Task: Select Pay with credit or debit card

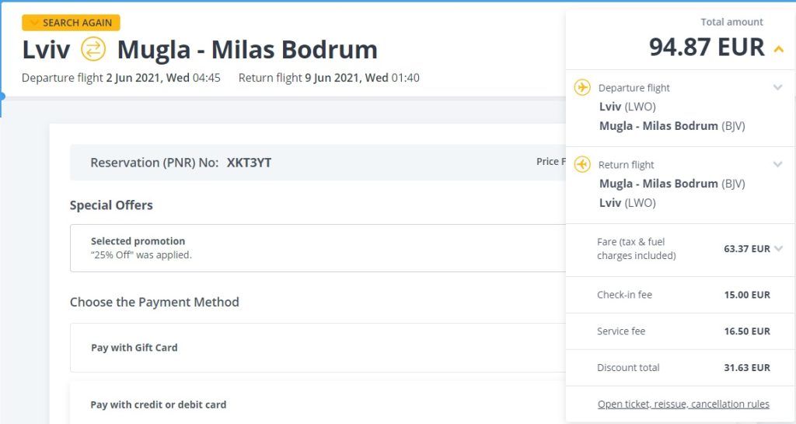Action: pyautogui.click(x=159, y=405)
